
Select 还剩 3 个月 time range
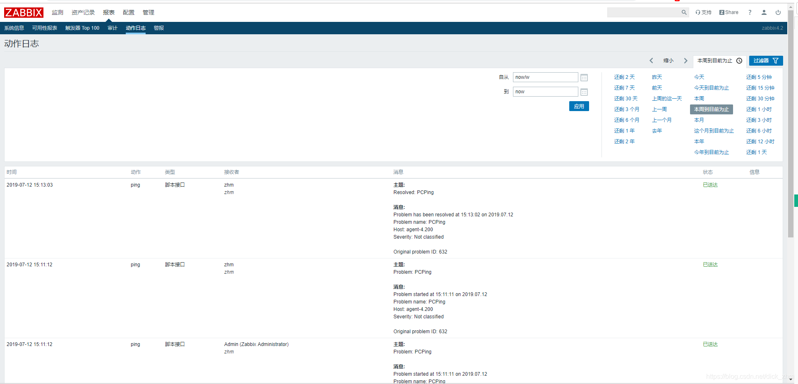coord(627,109)
